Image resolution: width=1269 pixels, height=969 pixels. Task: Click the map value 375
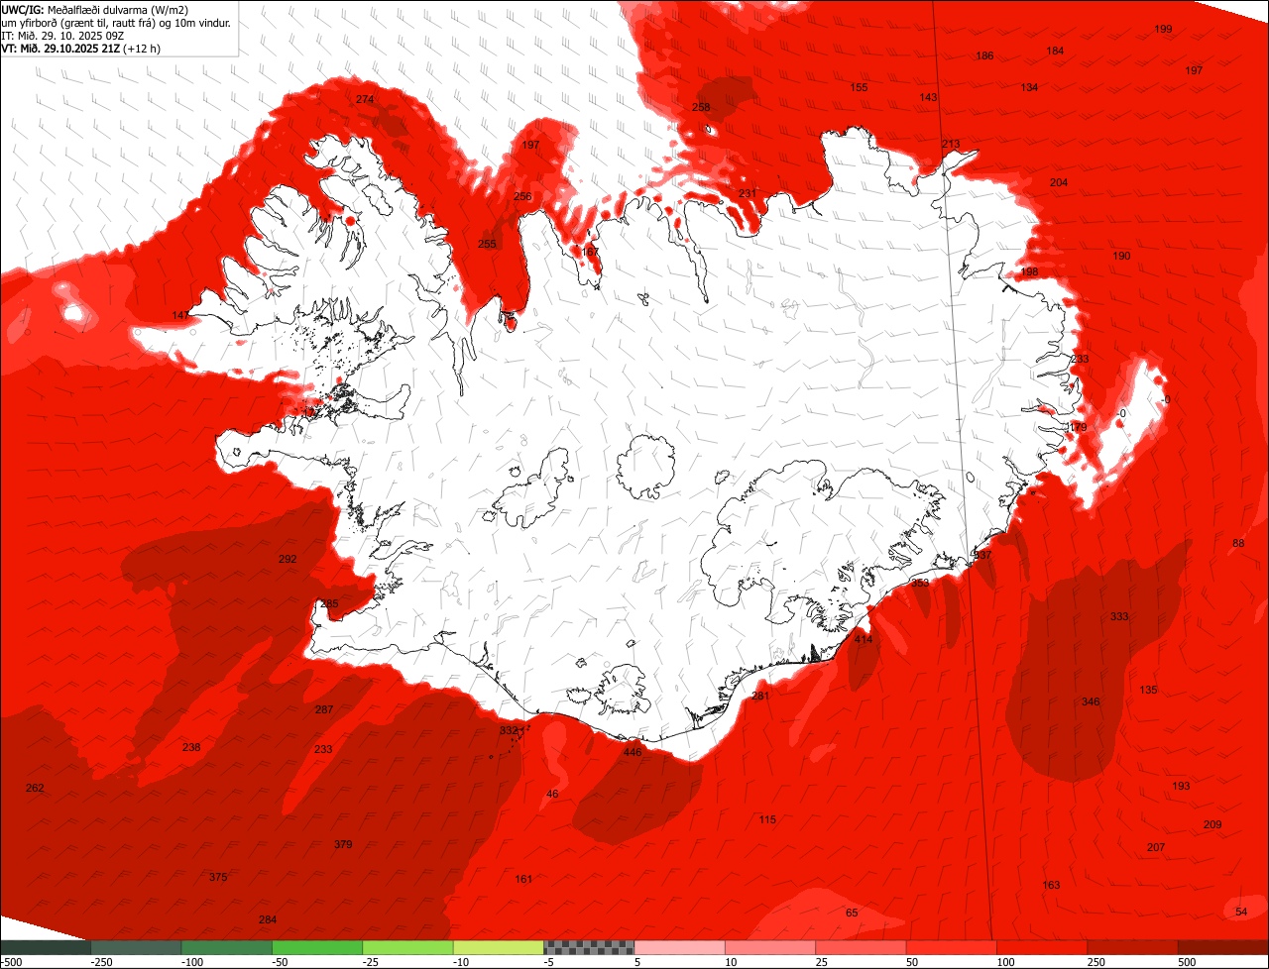tap(218, 877)
